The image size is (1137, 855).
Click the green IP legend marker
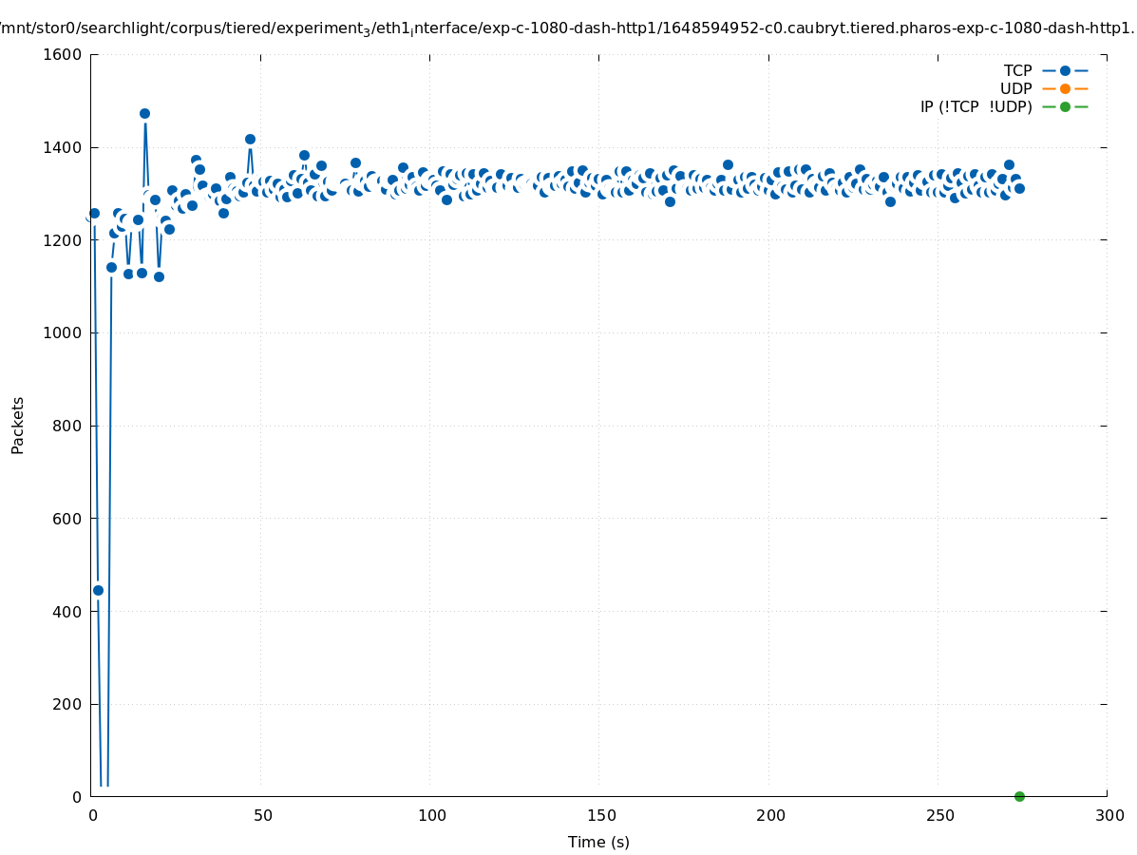coord(1065,106)
